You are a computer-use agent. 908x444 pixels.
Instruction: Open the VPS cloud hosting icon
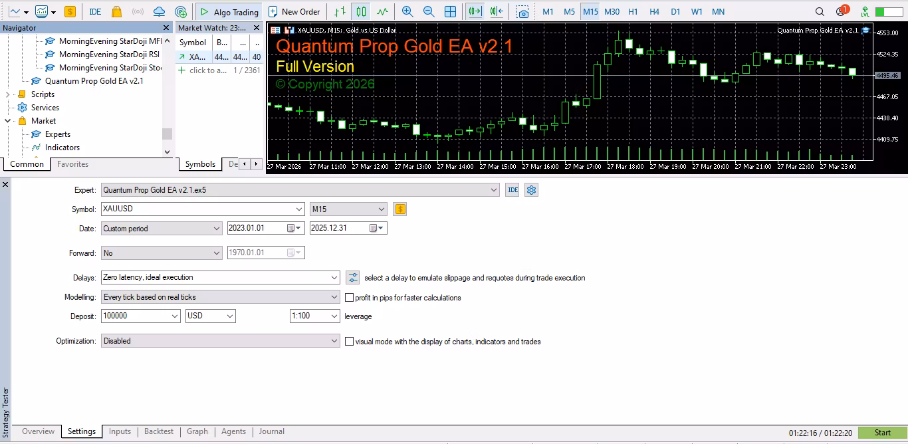(159, 11)
